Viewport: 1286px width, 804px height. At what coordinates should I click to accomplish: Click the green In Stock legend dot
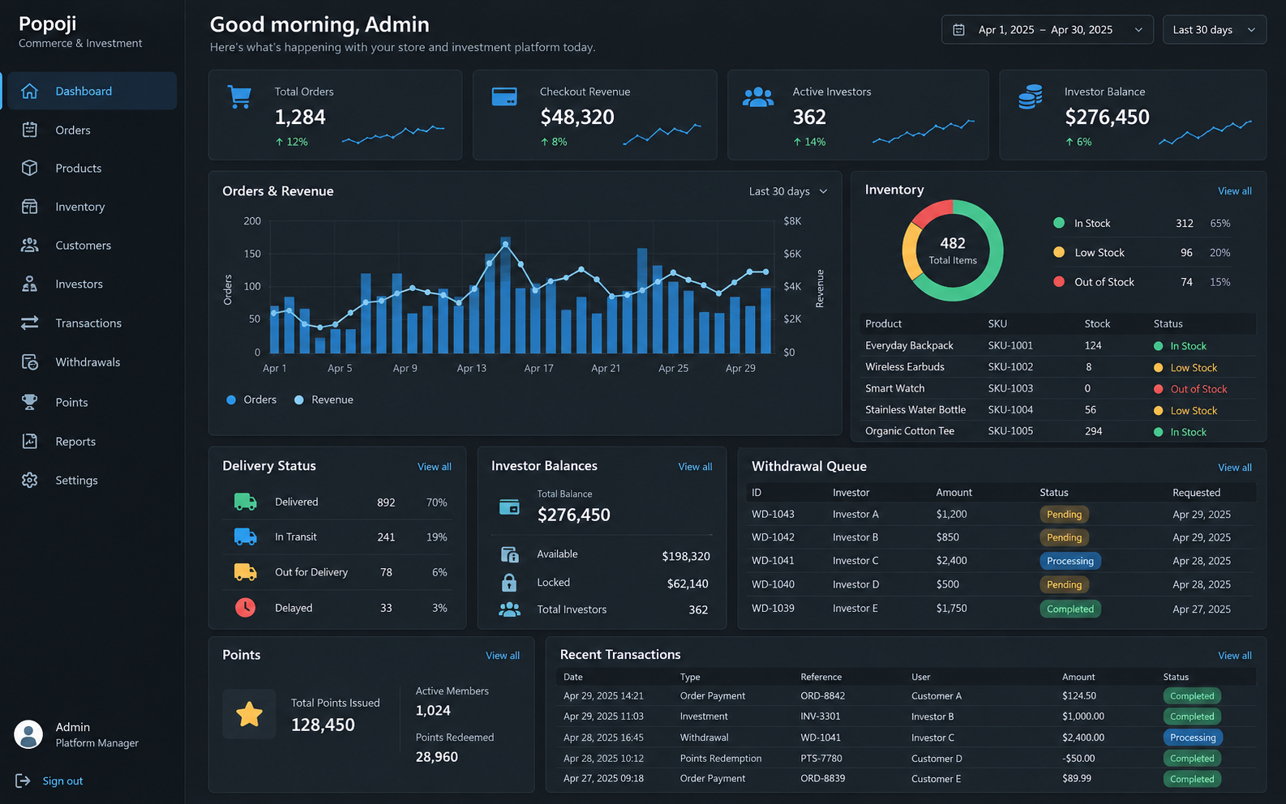[x=1058, y=223]
